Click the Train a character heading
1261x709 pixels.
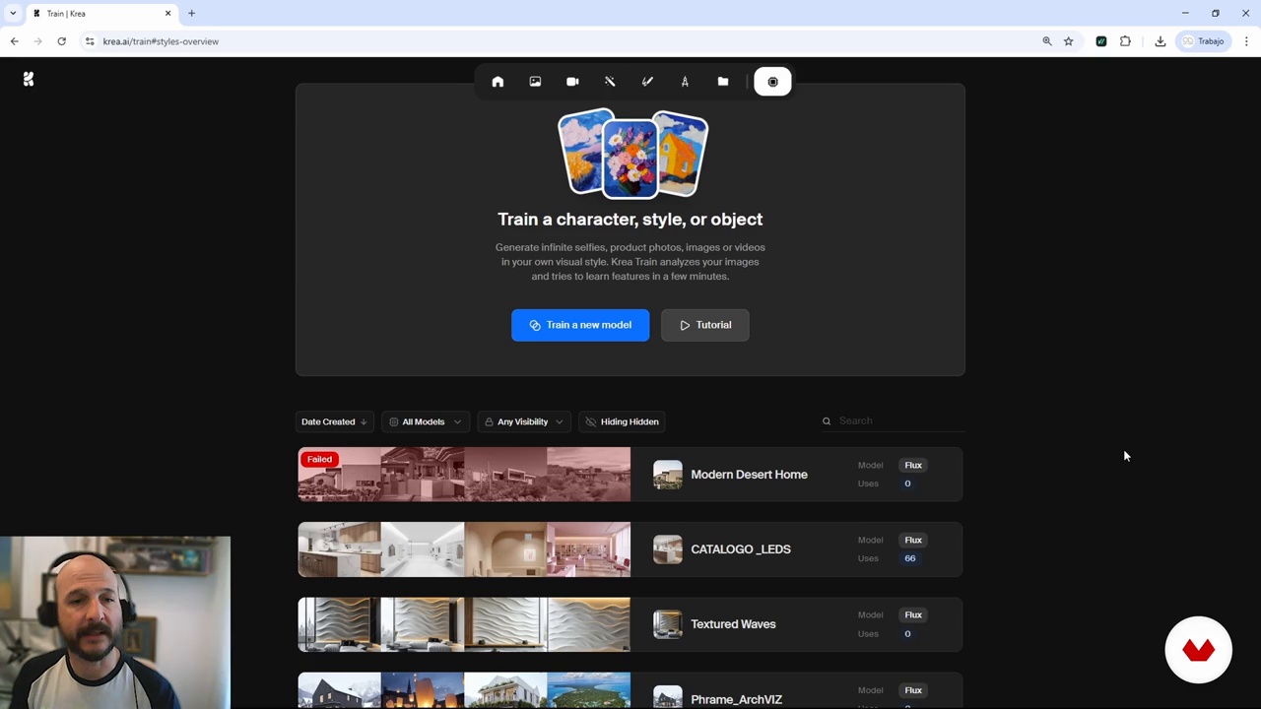[630, 220]
